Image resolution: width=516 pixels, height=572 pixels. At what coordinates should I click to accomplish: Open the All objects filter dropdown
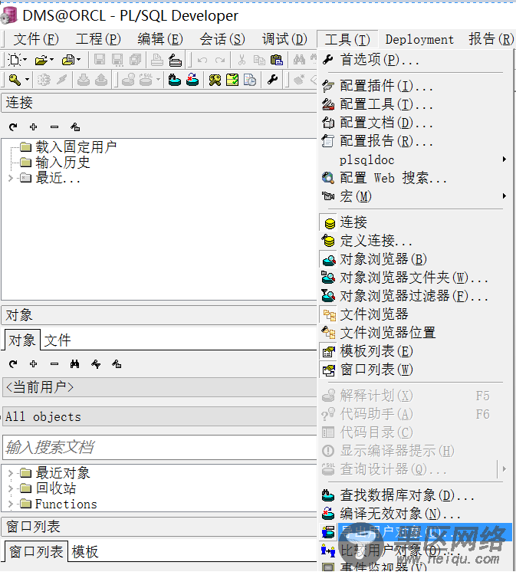point(159,416)
